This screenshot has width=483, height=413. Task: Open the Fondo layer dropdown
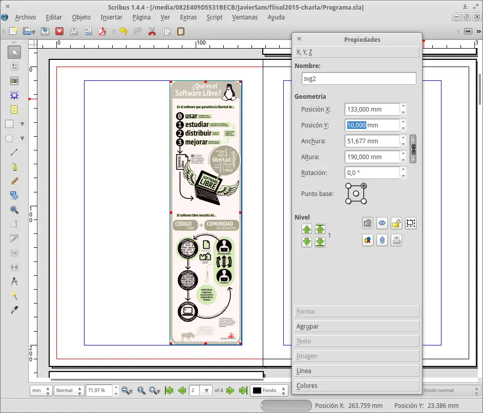270,390
